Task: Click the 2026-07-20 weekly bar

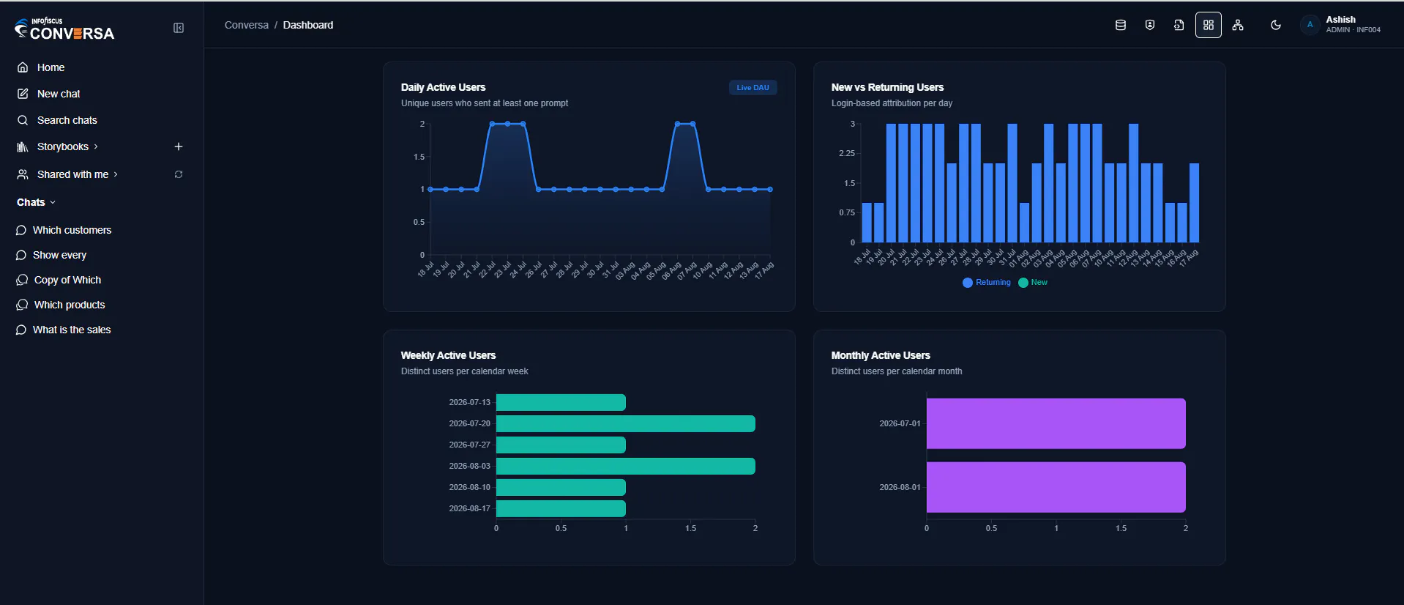Action: [626, 423]
